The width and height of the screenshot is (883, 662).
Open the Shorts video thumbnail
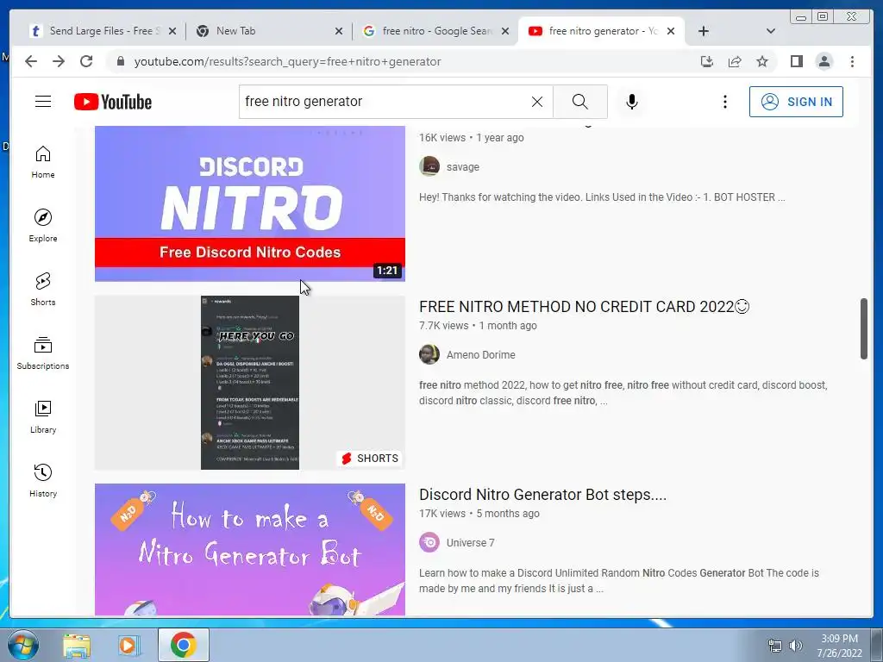(x=249, y=382)
